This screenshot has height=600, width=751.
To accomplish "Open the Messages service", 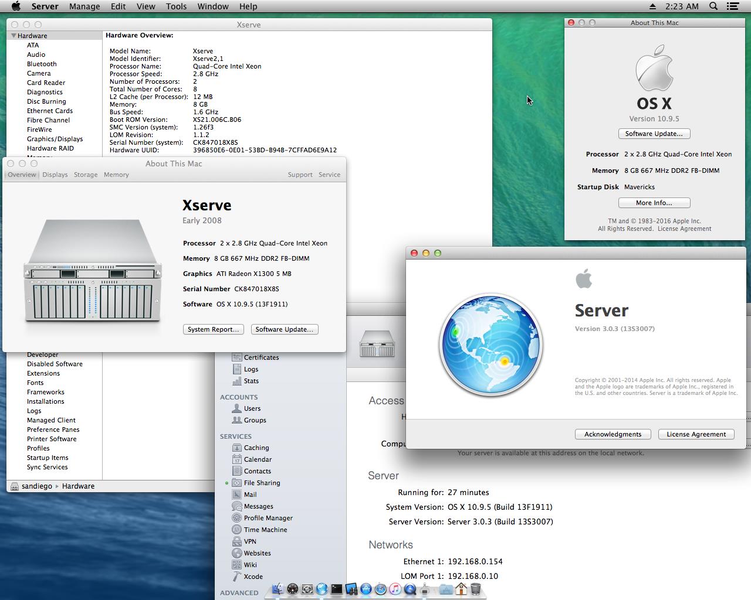I will 252,506.
